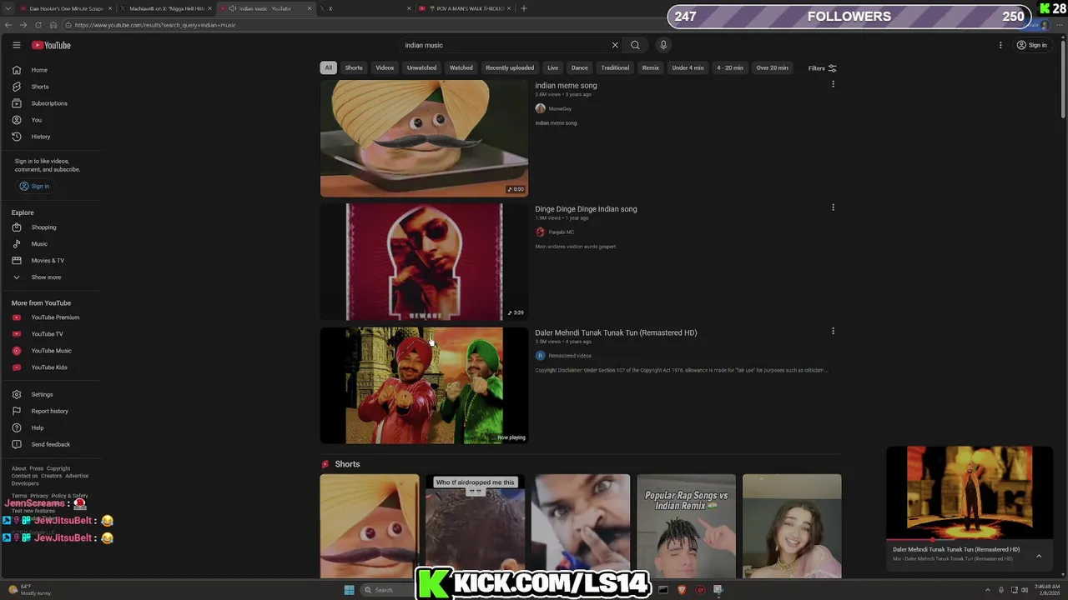Start voice search with the microphone icon
The width and height of the screenshot is (1068, 600).
[x=663, y=45]
